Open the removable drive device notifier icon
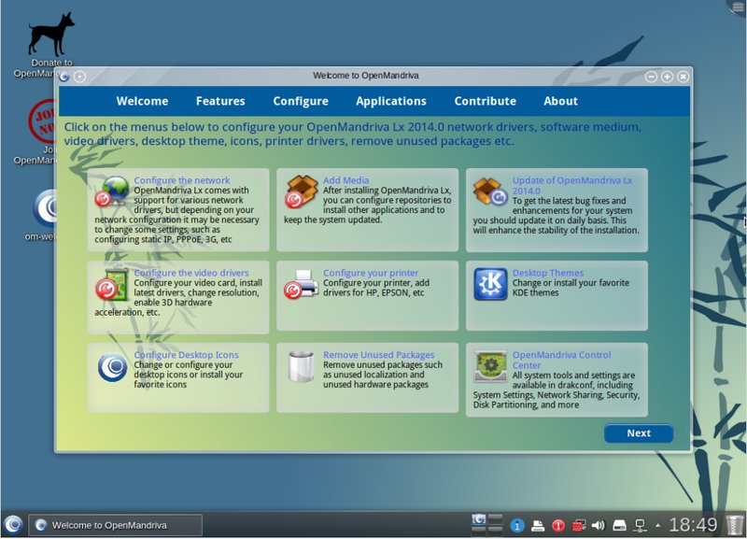747x539 pixels. pos(619,526)
